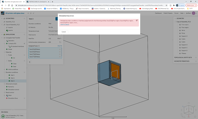Toggle visibility of the Support 3 part
198x119 pixels.
(180, 45)
